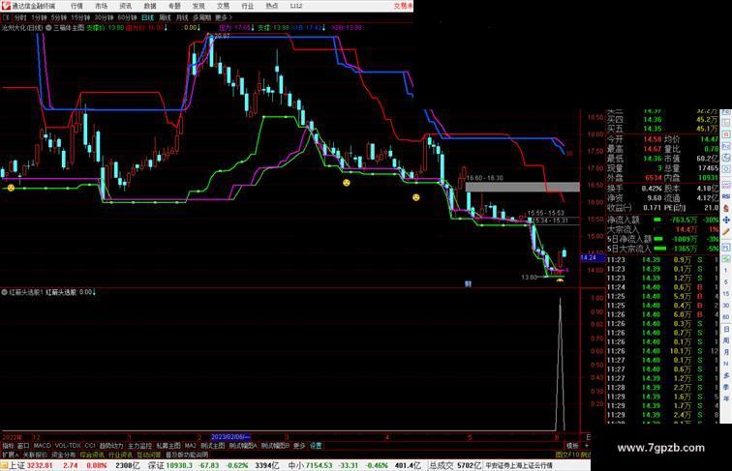732x471 pixels.
Task: Click the 2023/02/06 date marker on timeline
Action: (x=230, y=437)
